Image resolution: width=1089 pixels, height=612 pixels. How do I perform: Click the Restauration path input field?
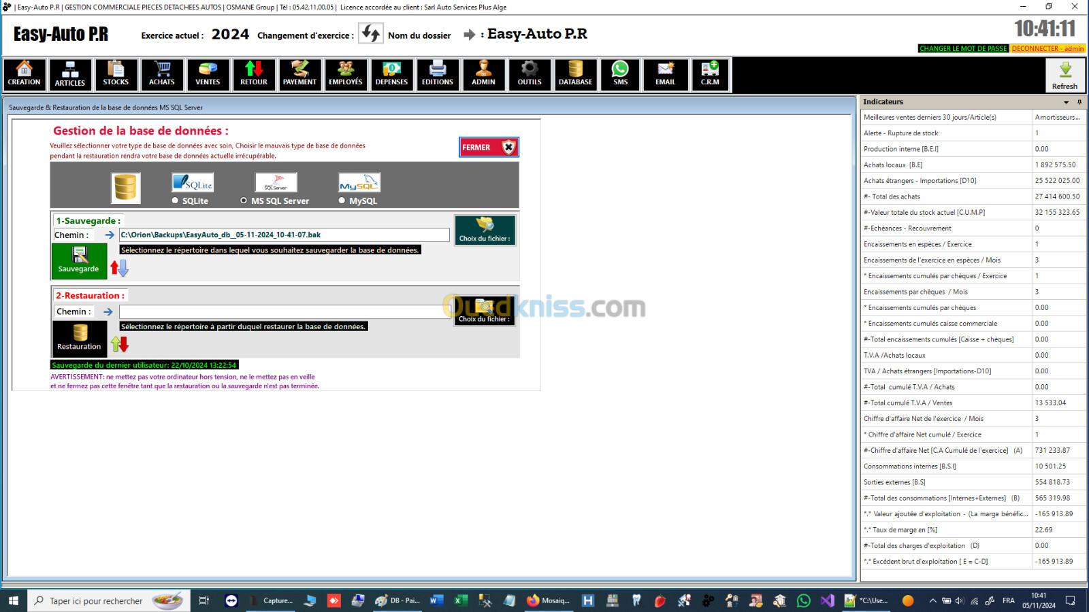coord(285,311)
